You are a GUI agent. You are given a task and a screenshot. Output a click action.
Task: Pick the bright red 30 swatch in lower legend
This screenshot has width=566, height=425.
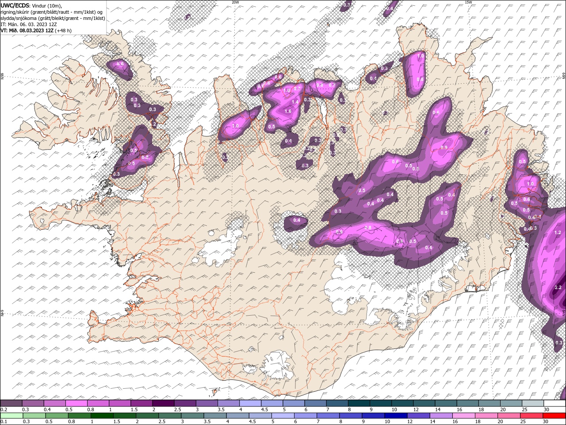(555, 416)
